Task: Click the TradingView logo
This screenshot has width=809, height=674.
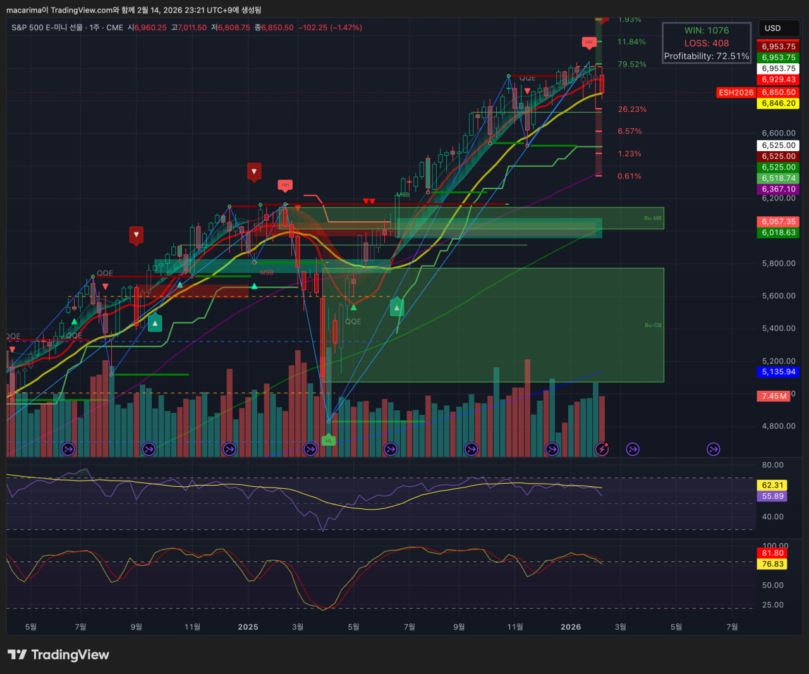Action: 58,654
